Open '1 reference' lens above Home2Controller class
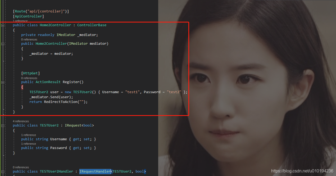Viewport: 336px width, 176px height. click(x=20, y=21)
